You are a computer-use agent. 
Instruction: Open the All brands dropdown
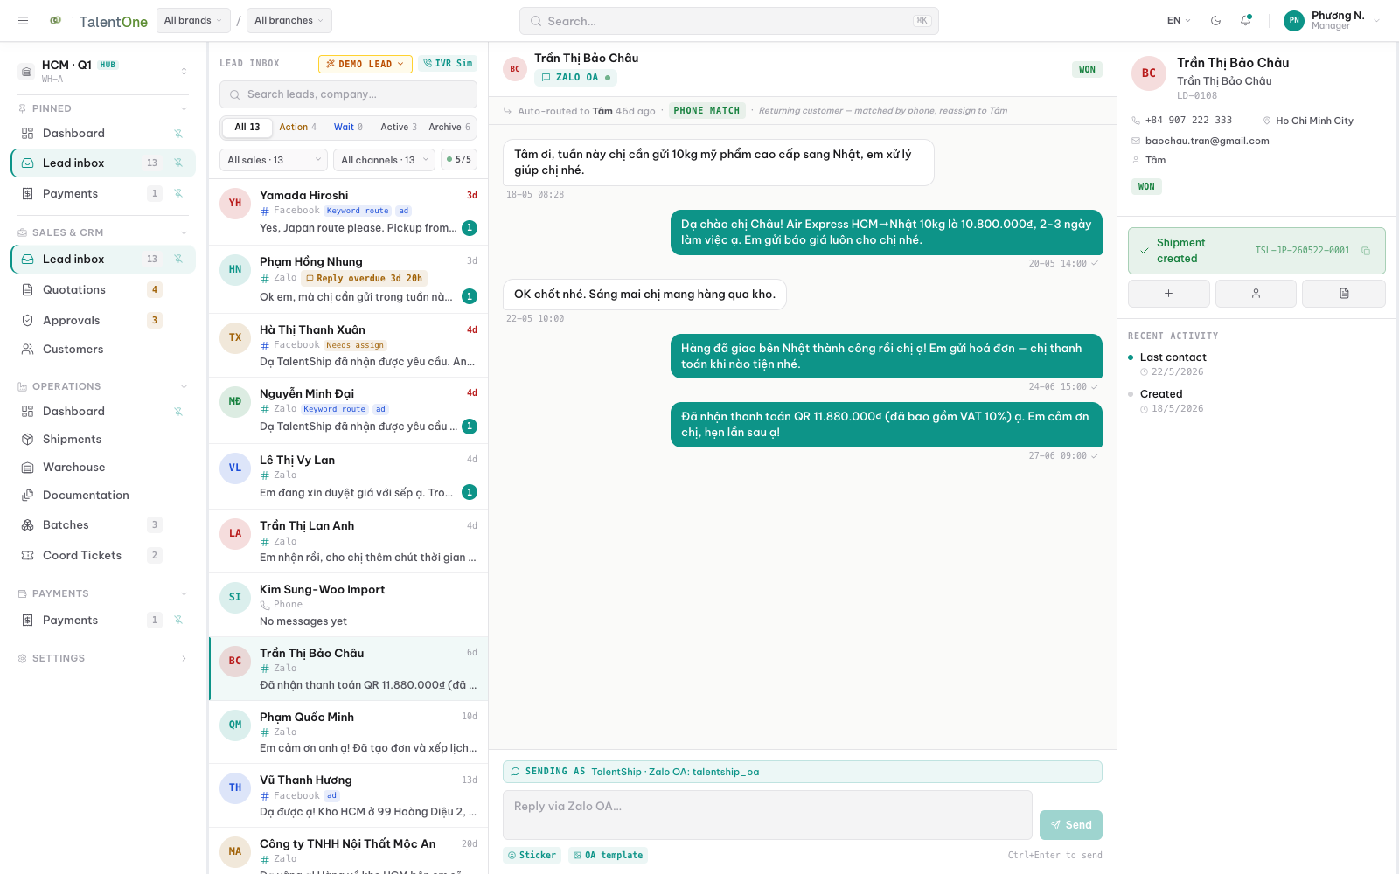[193, 21]
